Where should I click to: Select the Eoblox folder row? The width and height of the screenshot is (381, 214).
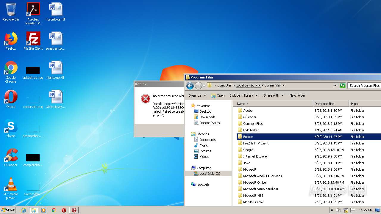point(309,137)
